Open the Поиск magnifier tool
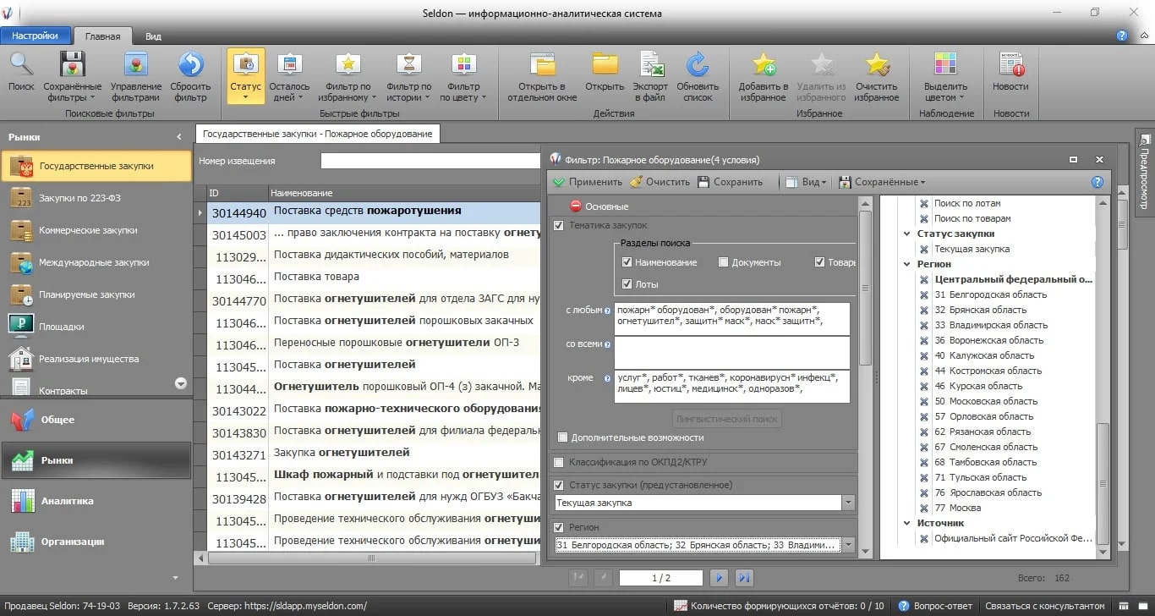This screenshot has width=1155, height=616. point(21,73)
